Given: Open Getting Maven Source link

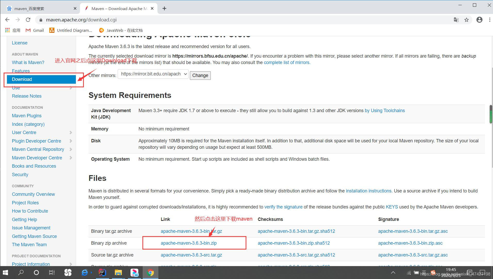Looking at the screenshot, I should (34, 236).
